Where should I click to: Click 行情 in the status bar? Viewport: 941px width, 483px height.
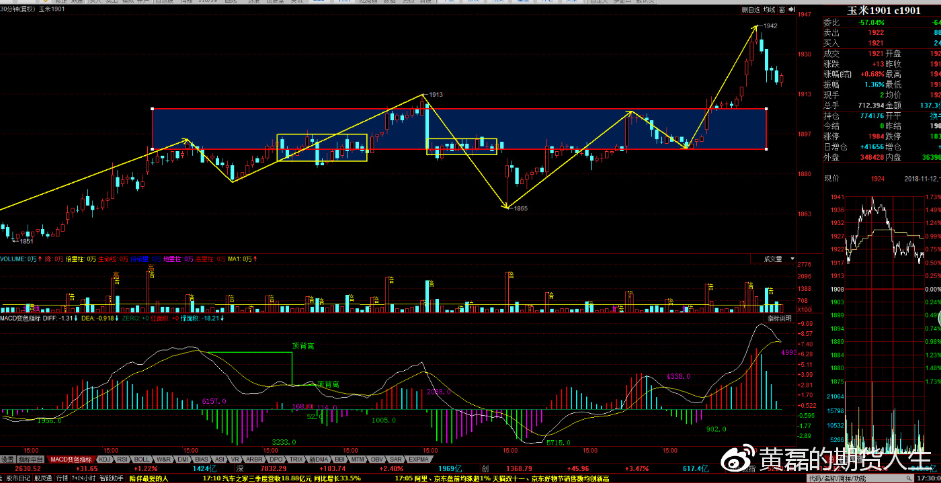[62, 478]
